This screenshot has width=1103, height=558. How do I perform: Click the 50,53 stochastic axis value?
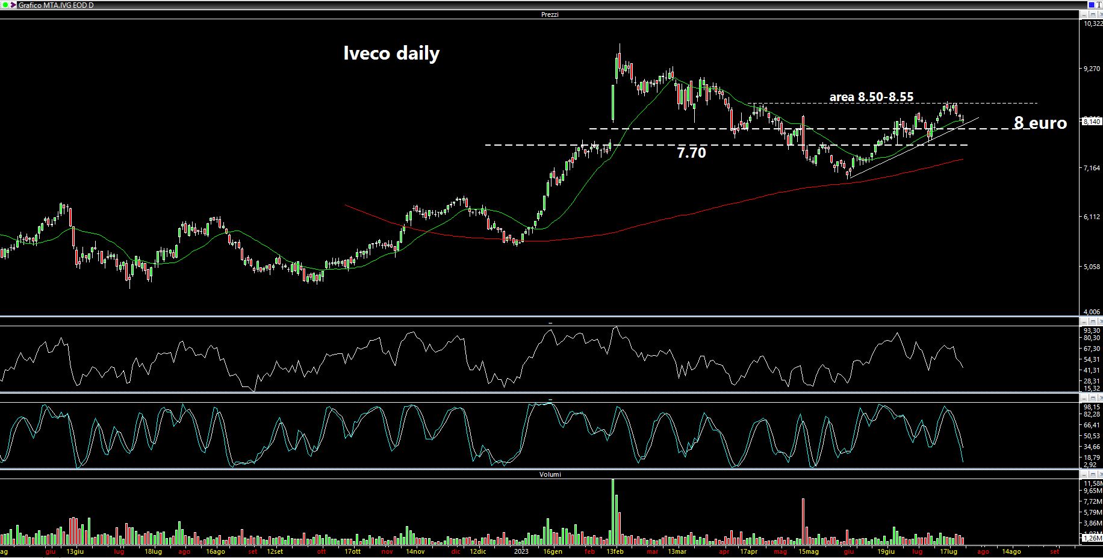(x=1092, y=436)
